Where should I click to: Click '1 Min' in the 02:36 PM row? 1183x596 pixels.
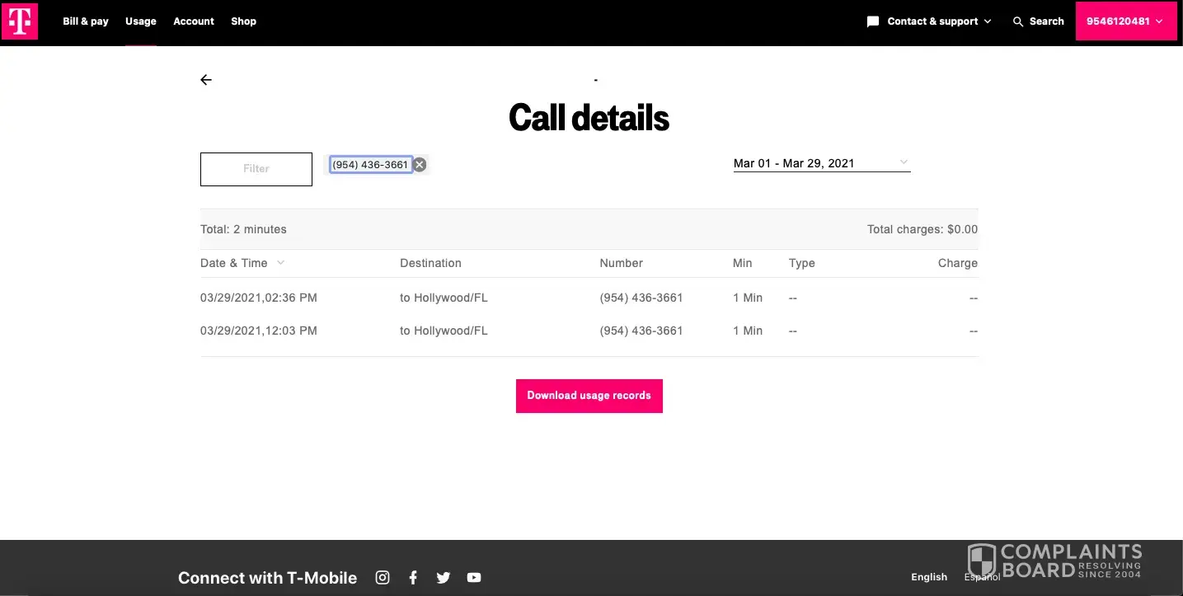pyautogui.click(x=748, y=298)
